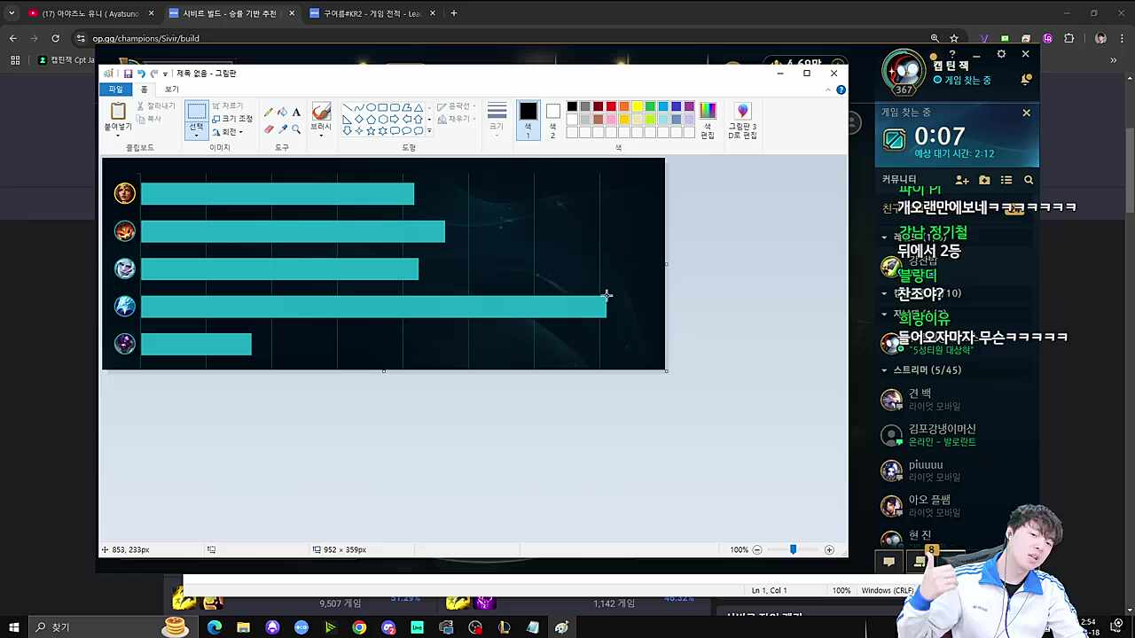
Task: Open the line Size dropdown
Action: [x=497, y=119]
